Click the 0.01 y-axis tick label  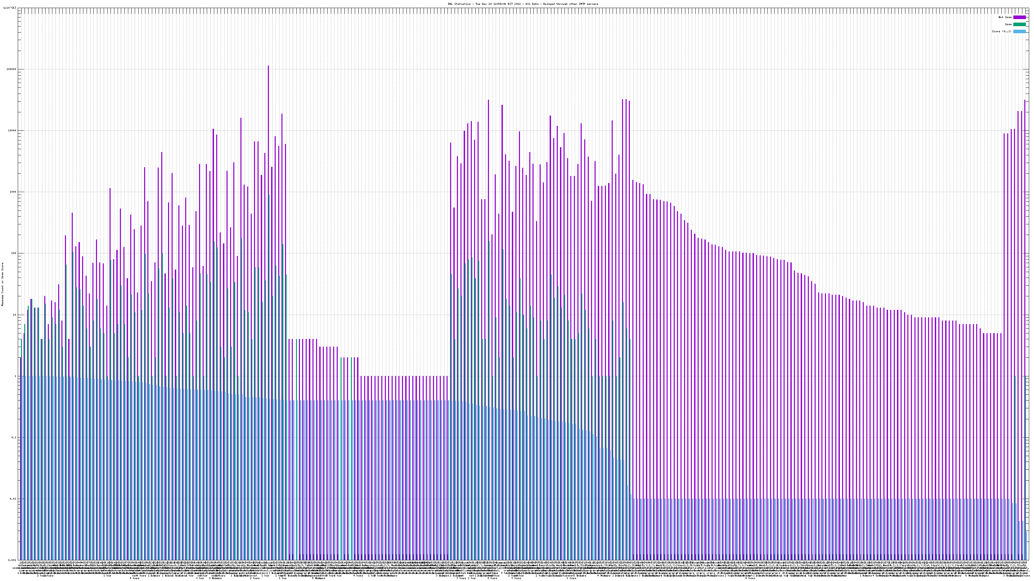pyautogui.click(x=14, y=499)
